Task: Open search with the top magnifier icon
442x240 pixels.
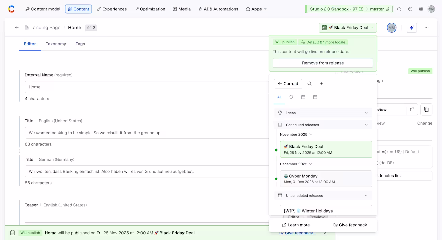Action: coord(399,9)
